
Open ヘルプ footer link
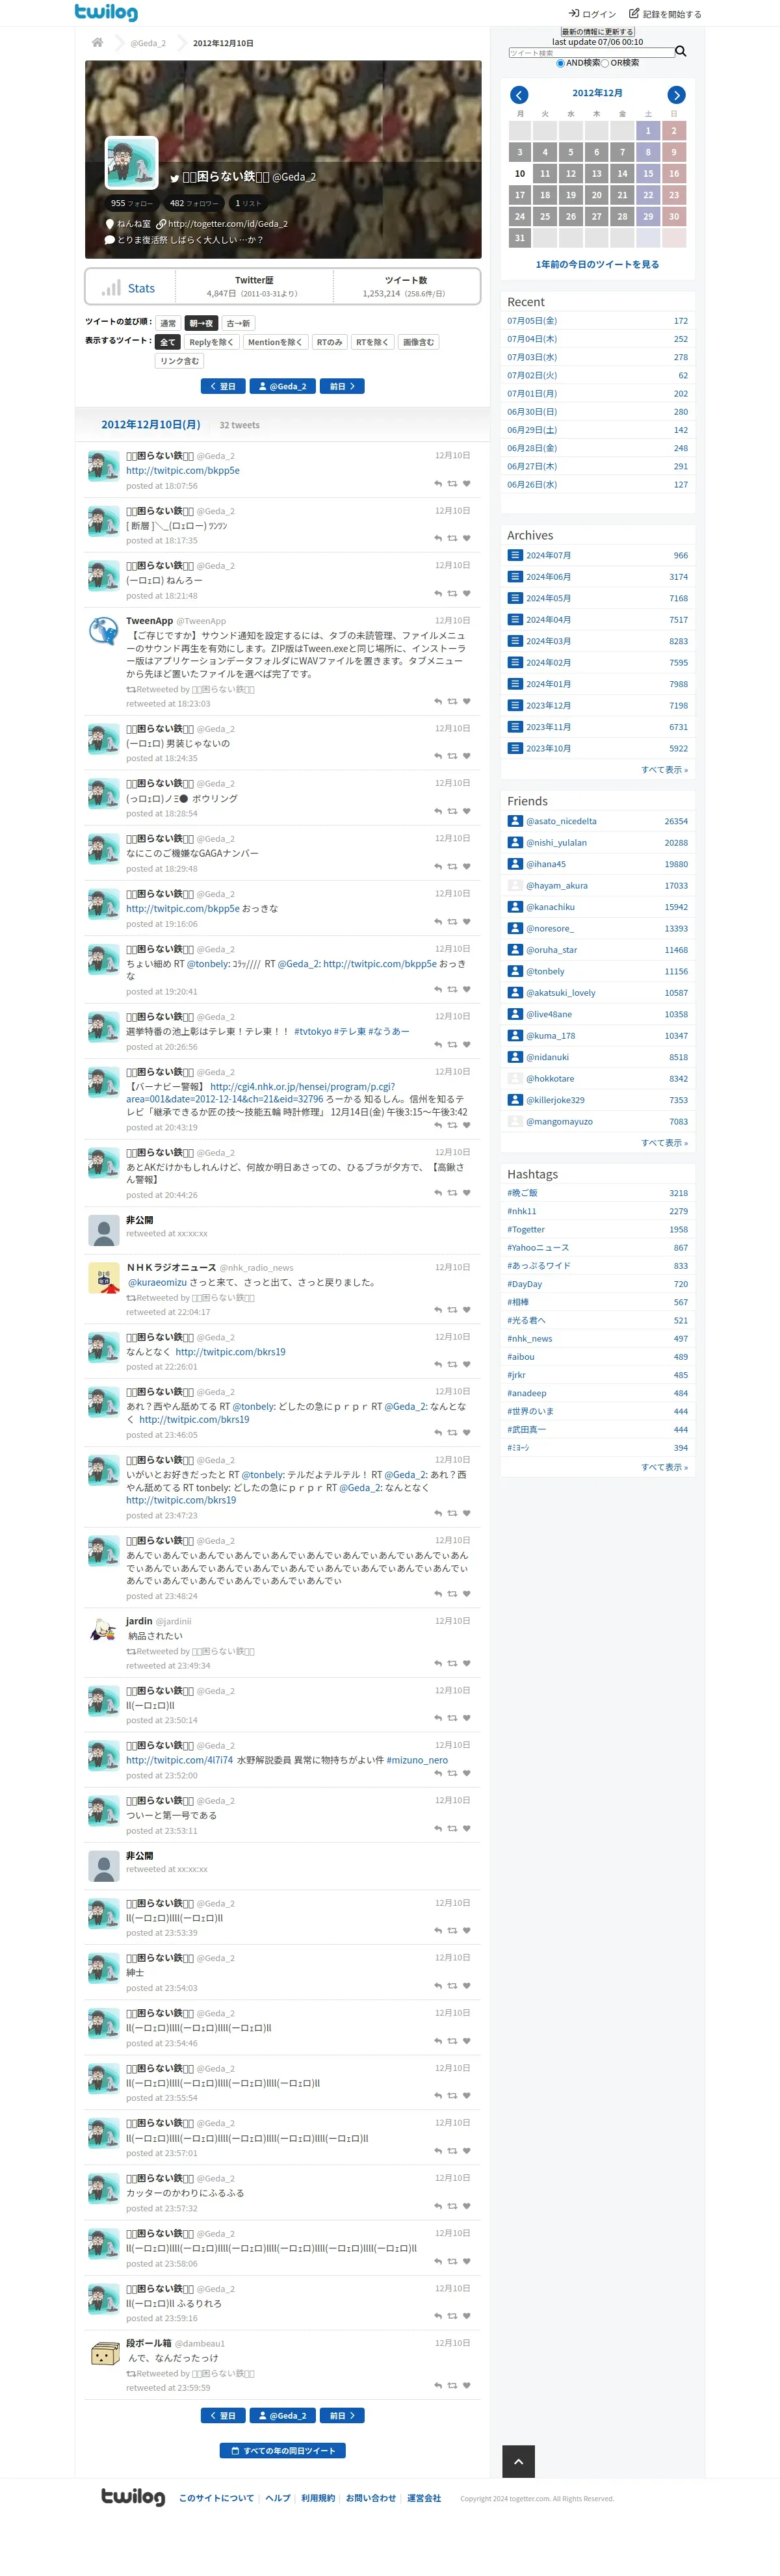click(278, 2498)
